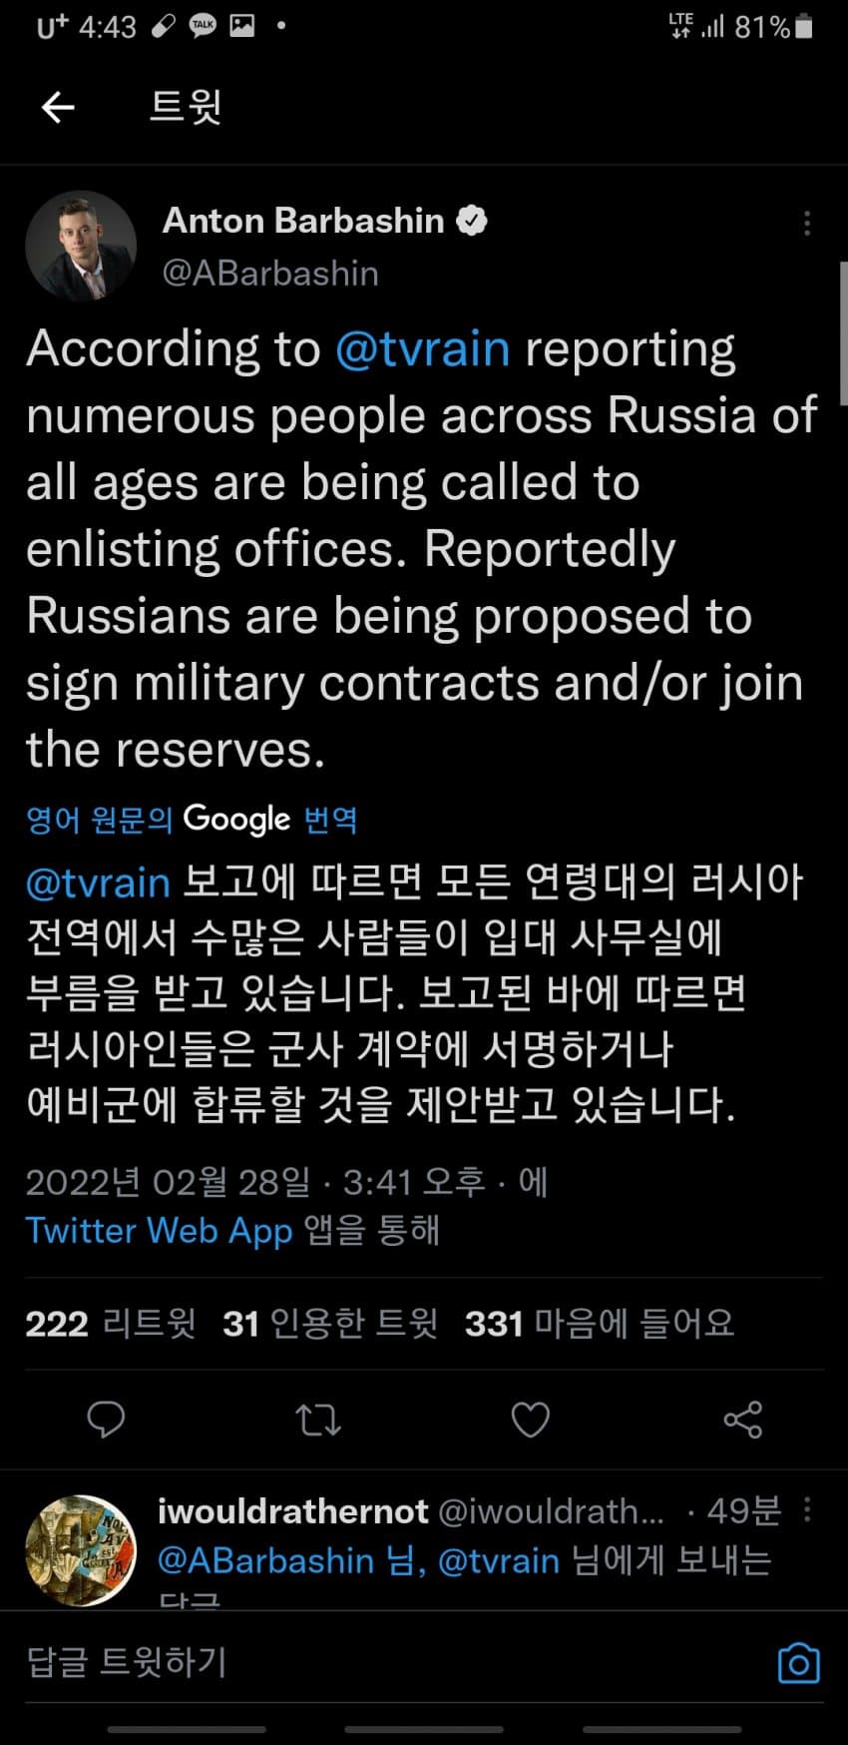Open Twitter Web App source link

coord(159,1230)
